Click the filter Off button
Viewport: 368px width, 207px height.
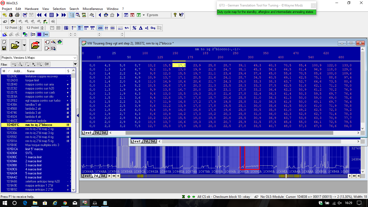click(47, 64)
